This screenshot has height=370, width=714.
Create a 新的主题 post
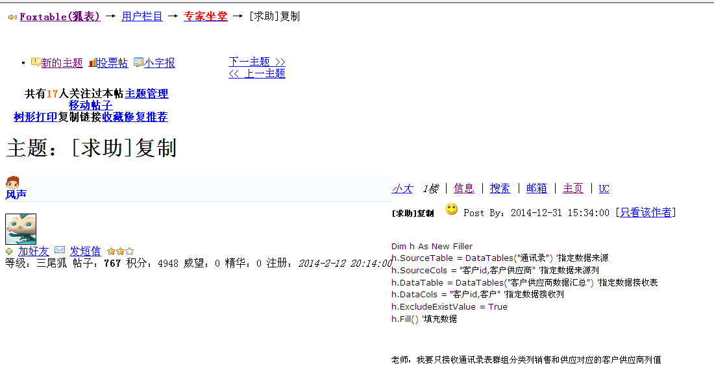(62, 63)
